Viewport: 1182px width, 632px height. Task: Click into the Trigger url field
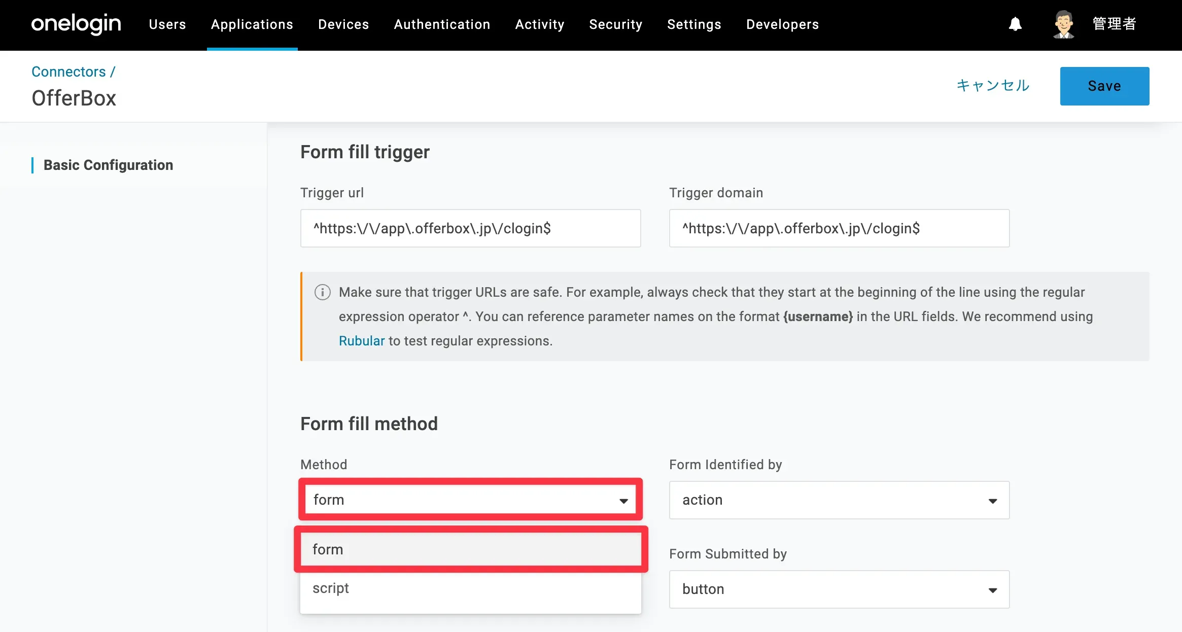tap(470, 228)
